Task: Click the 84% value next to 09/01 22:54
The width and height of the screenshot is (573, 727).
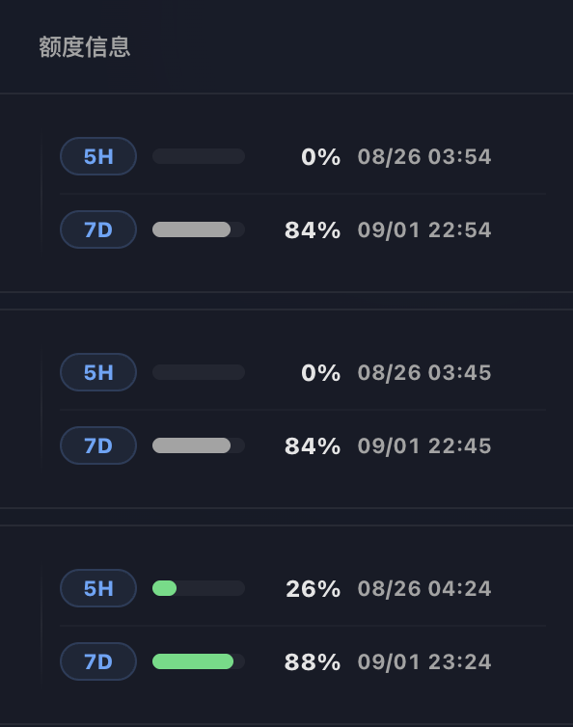Action: pos(313,230)
